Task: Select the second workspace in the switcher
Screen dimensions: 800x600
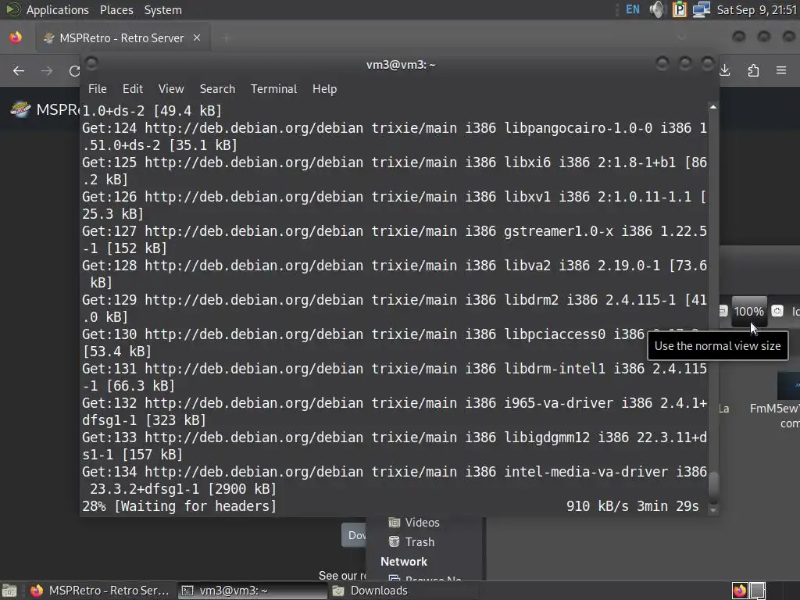Action: tap(758, 591)
